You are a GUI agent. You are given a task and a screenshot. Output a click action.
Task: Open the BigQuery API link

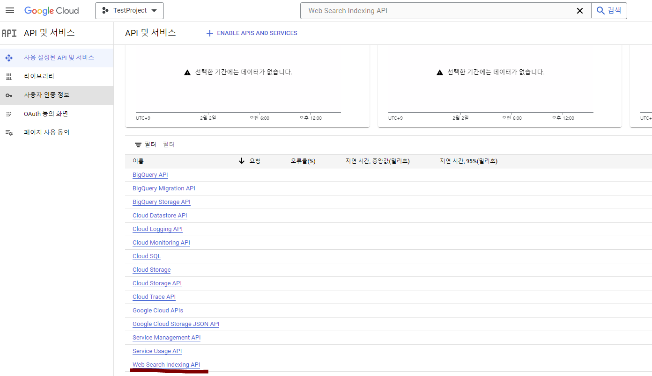(150, 175)
